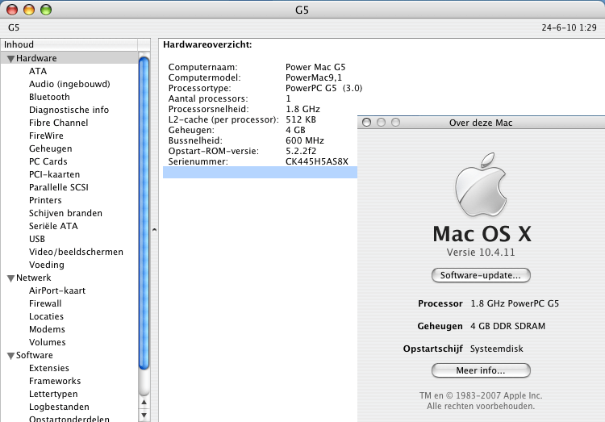Open the Frameworks section
Screen dimensions: 605x422
pyautogui.click(x=55, y=381)
